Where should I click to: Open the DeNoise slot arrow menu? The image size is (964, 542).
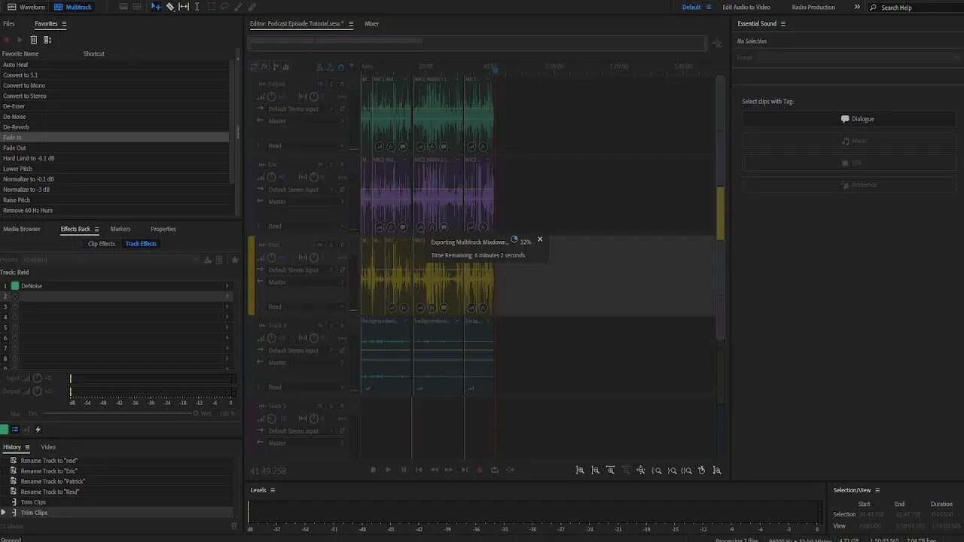227,286
